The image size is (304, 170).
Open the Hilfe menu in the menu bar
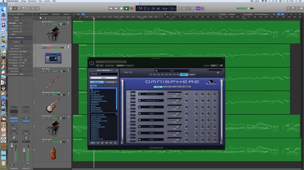pos(54,1)
